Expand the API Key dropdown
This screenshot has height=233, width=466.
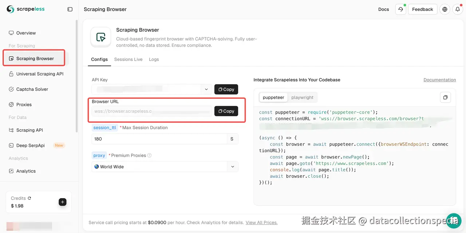206,89
